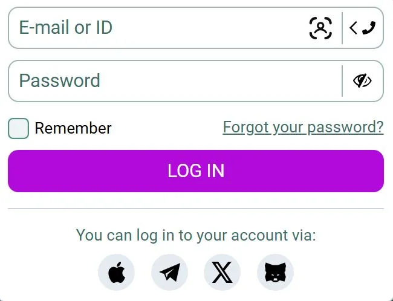Screen dimensions: 393x301
Task: Log in with the Apple icon
Action: [116, 273]
